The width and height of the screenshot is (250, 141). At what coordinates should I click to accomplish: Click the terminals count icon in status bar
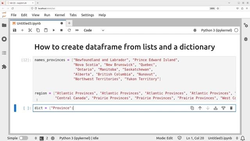coord(42,138)
